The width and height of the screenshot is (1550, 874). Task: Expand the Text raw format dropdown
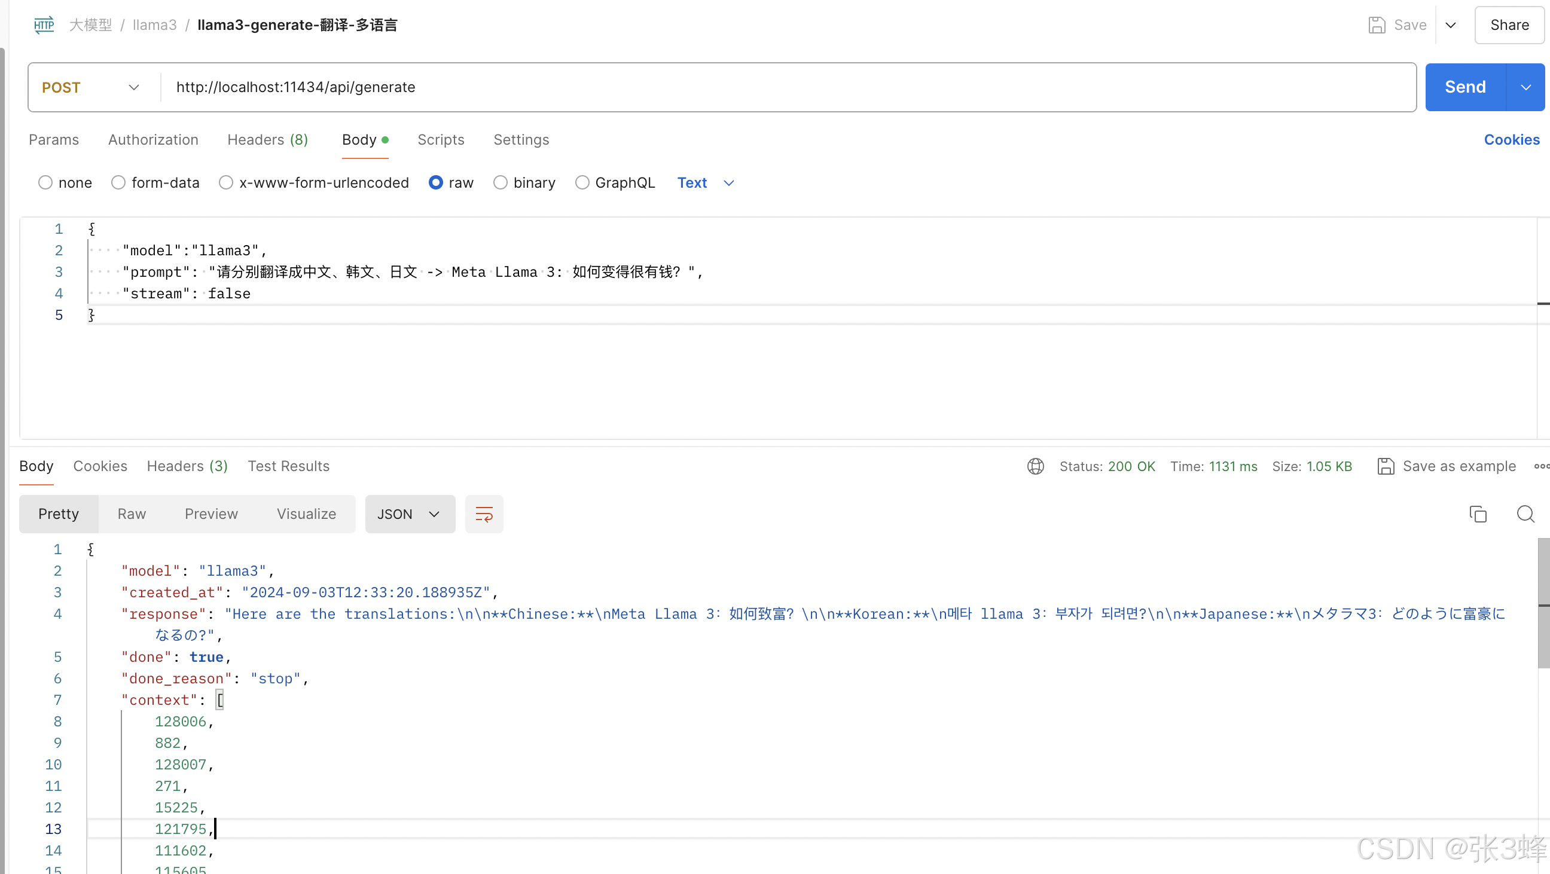tap(705, 183)
